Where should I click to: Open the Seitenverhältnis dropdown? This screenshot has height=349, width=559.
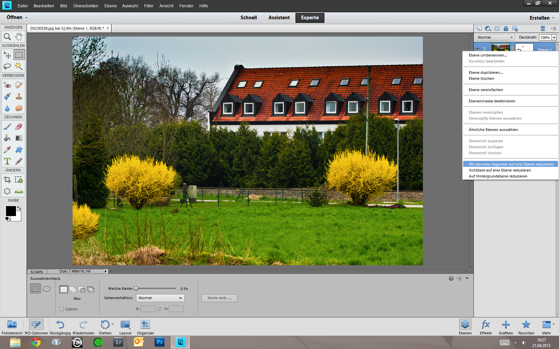pyautogui.click(x=160, y=298)
